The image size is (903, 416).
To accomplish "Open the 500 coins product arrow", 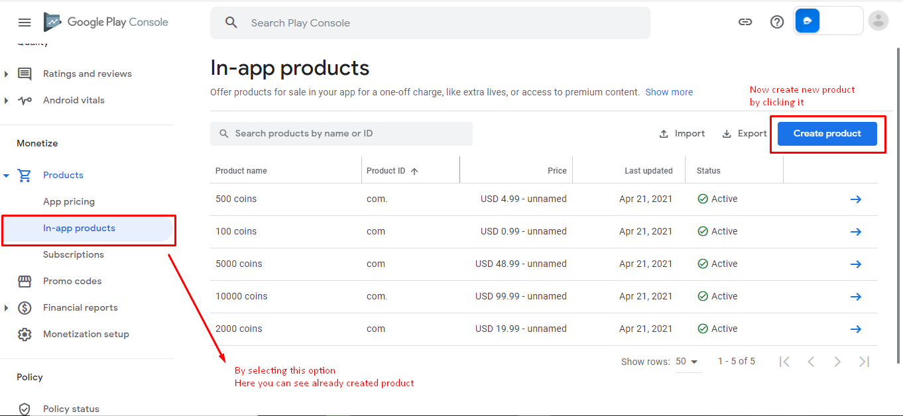I will tap(855, 199).
